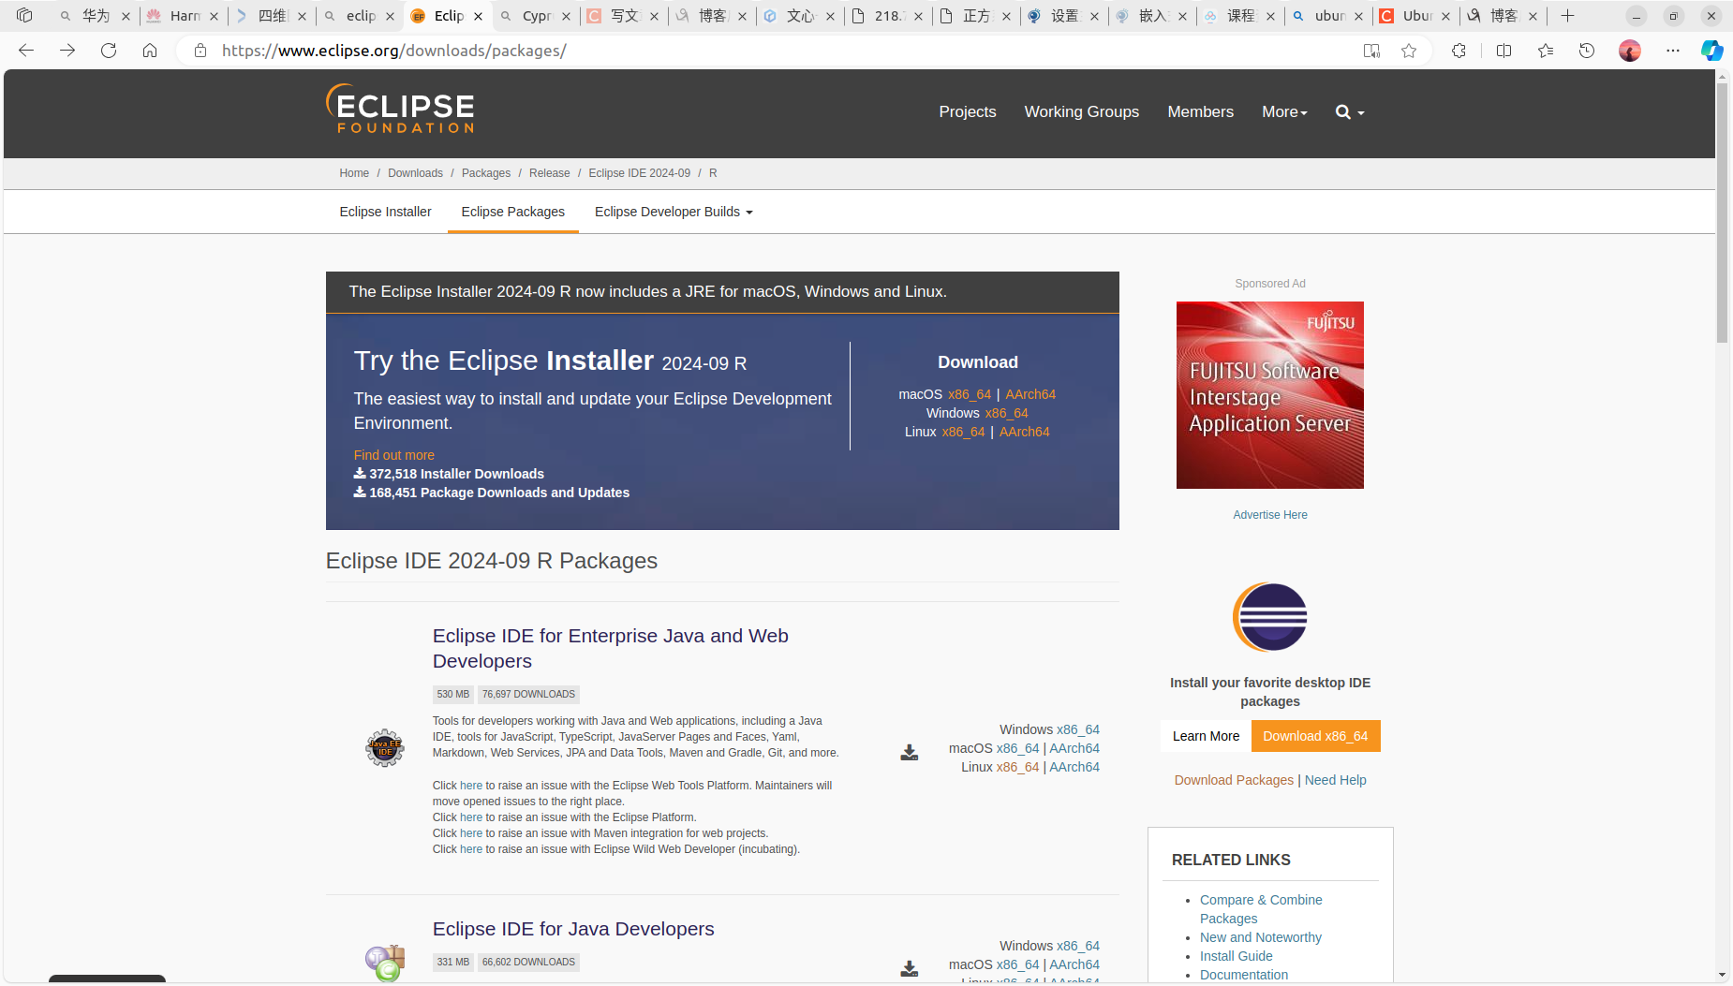Click Downloads in the breadcrumb

415,173
